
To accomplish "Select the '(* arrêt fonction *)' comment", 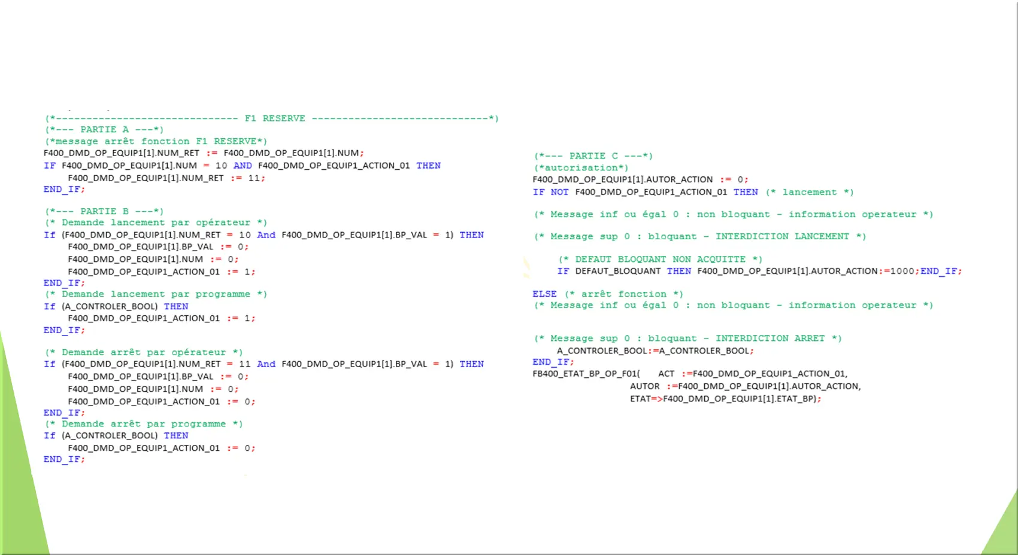I will click(624, 294).
